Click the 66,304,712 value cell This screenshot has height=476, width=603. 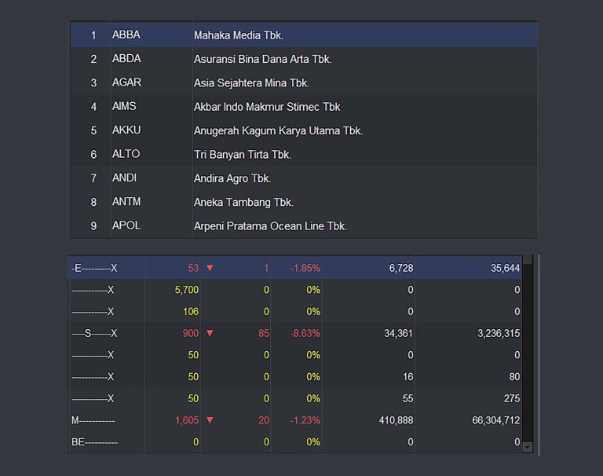tap(496, 420)
